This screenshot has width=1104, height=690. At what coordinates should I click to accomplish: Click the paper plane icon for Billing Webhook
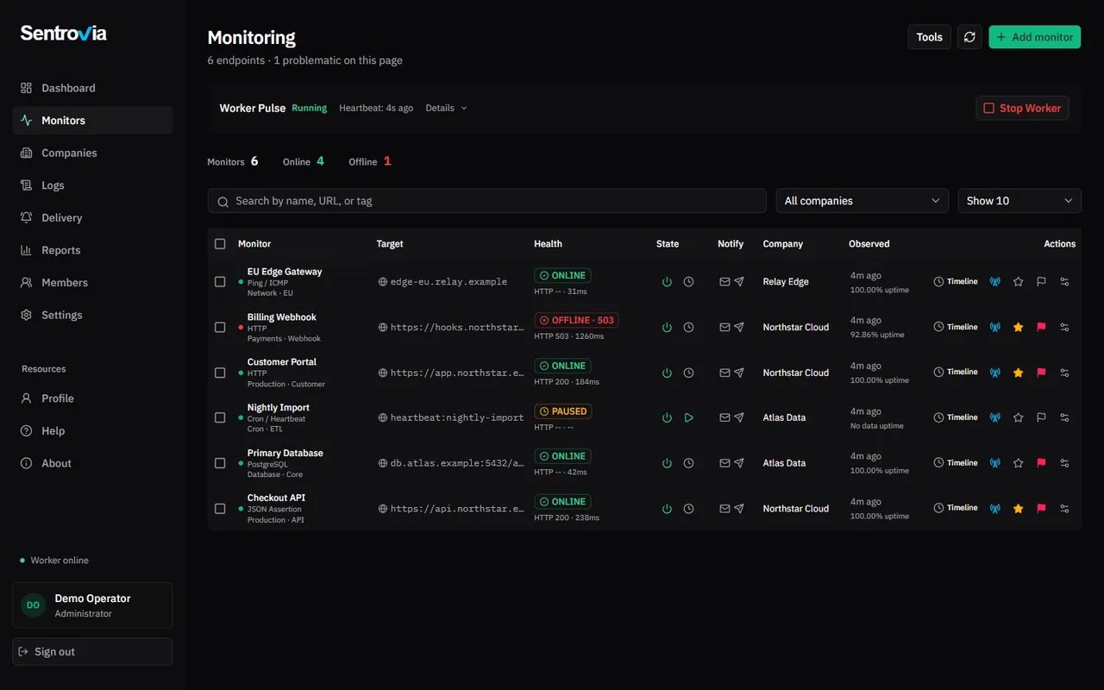pyautogui.click(x=739, y=328)
